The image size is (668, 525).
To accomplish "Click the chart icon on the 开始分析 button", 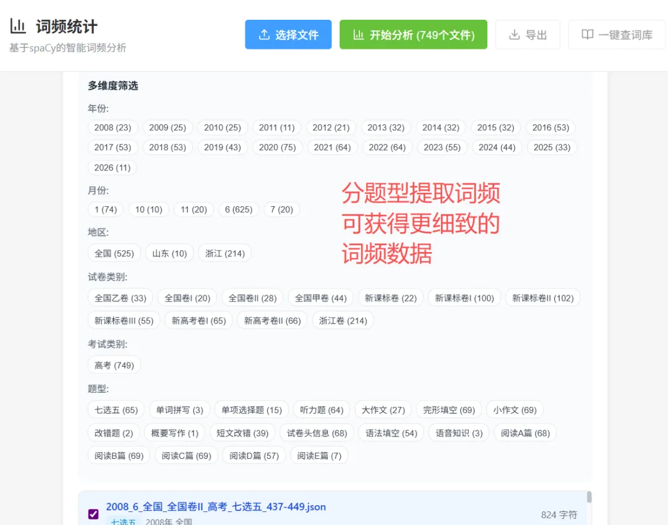I will [x=359, y=35].
